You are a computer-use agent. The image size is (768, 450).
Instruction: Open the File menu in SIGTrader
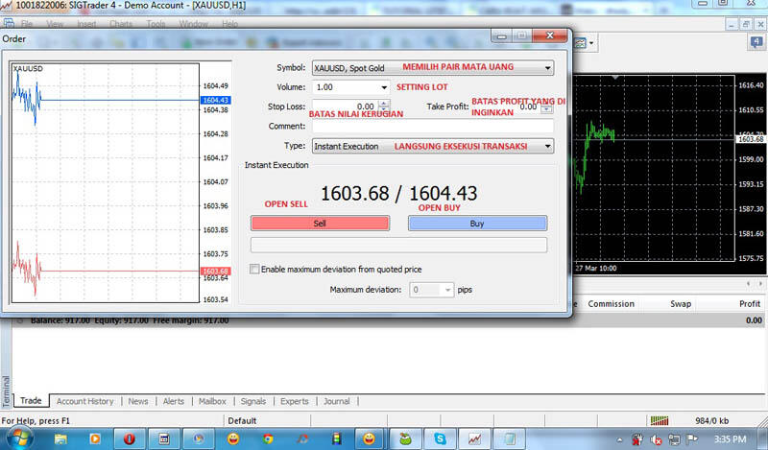pyautogui.click(x=27, y=24)
